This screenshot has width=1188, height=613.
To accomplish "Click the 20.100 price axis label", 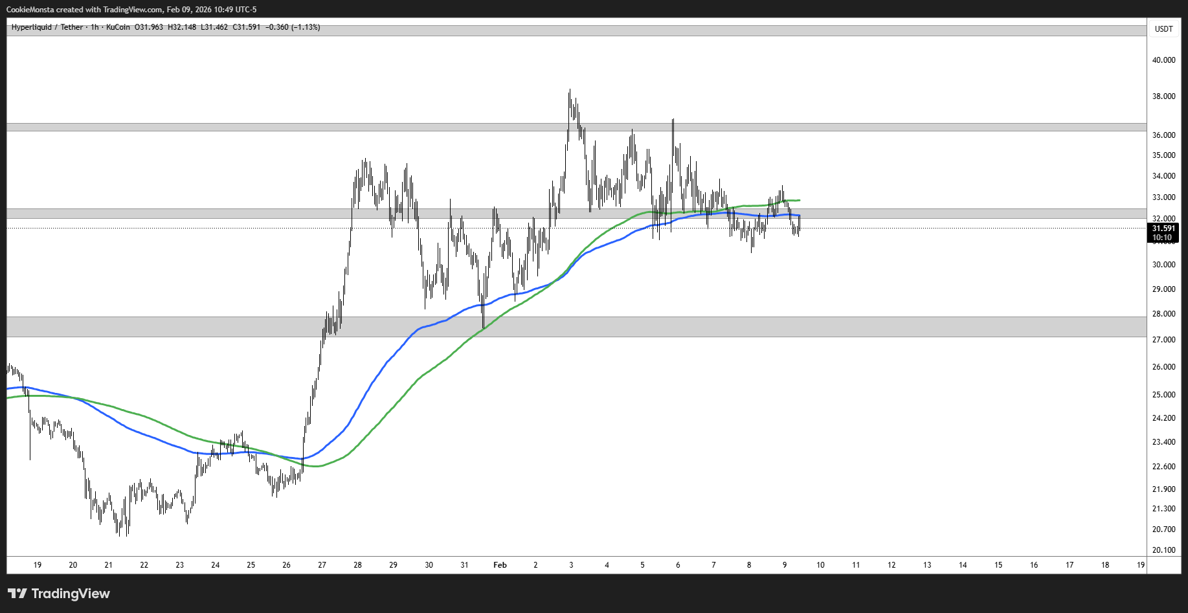I will [x=1163, y=550].
